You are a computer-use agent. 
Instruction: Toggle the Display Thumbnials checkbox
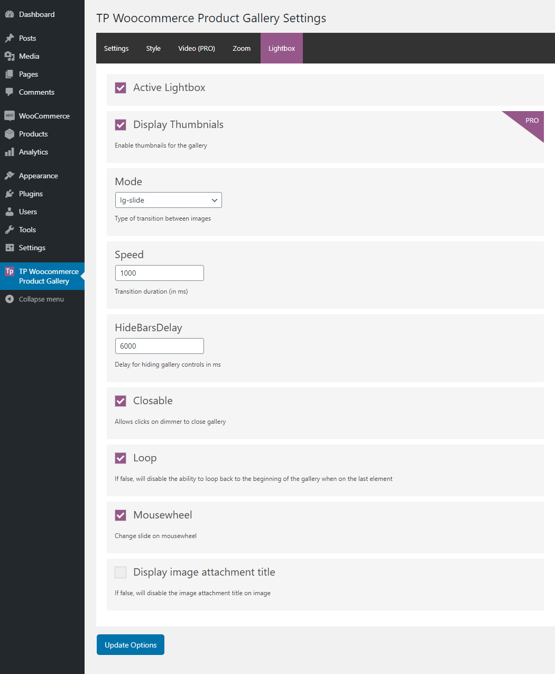coord(121,125)
